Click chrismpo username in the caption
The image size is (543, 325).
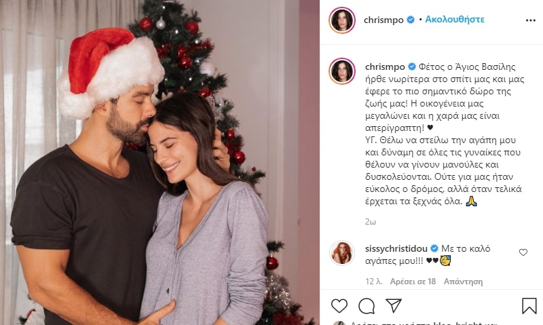[385, 66]
